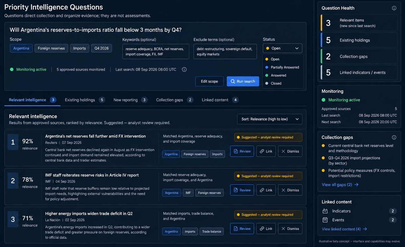This screenshot has height=247, width=405.
Task: Click the Collection gaps panel info icon
Action: [394, 137]
